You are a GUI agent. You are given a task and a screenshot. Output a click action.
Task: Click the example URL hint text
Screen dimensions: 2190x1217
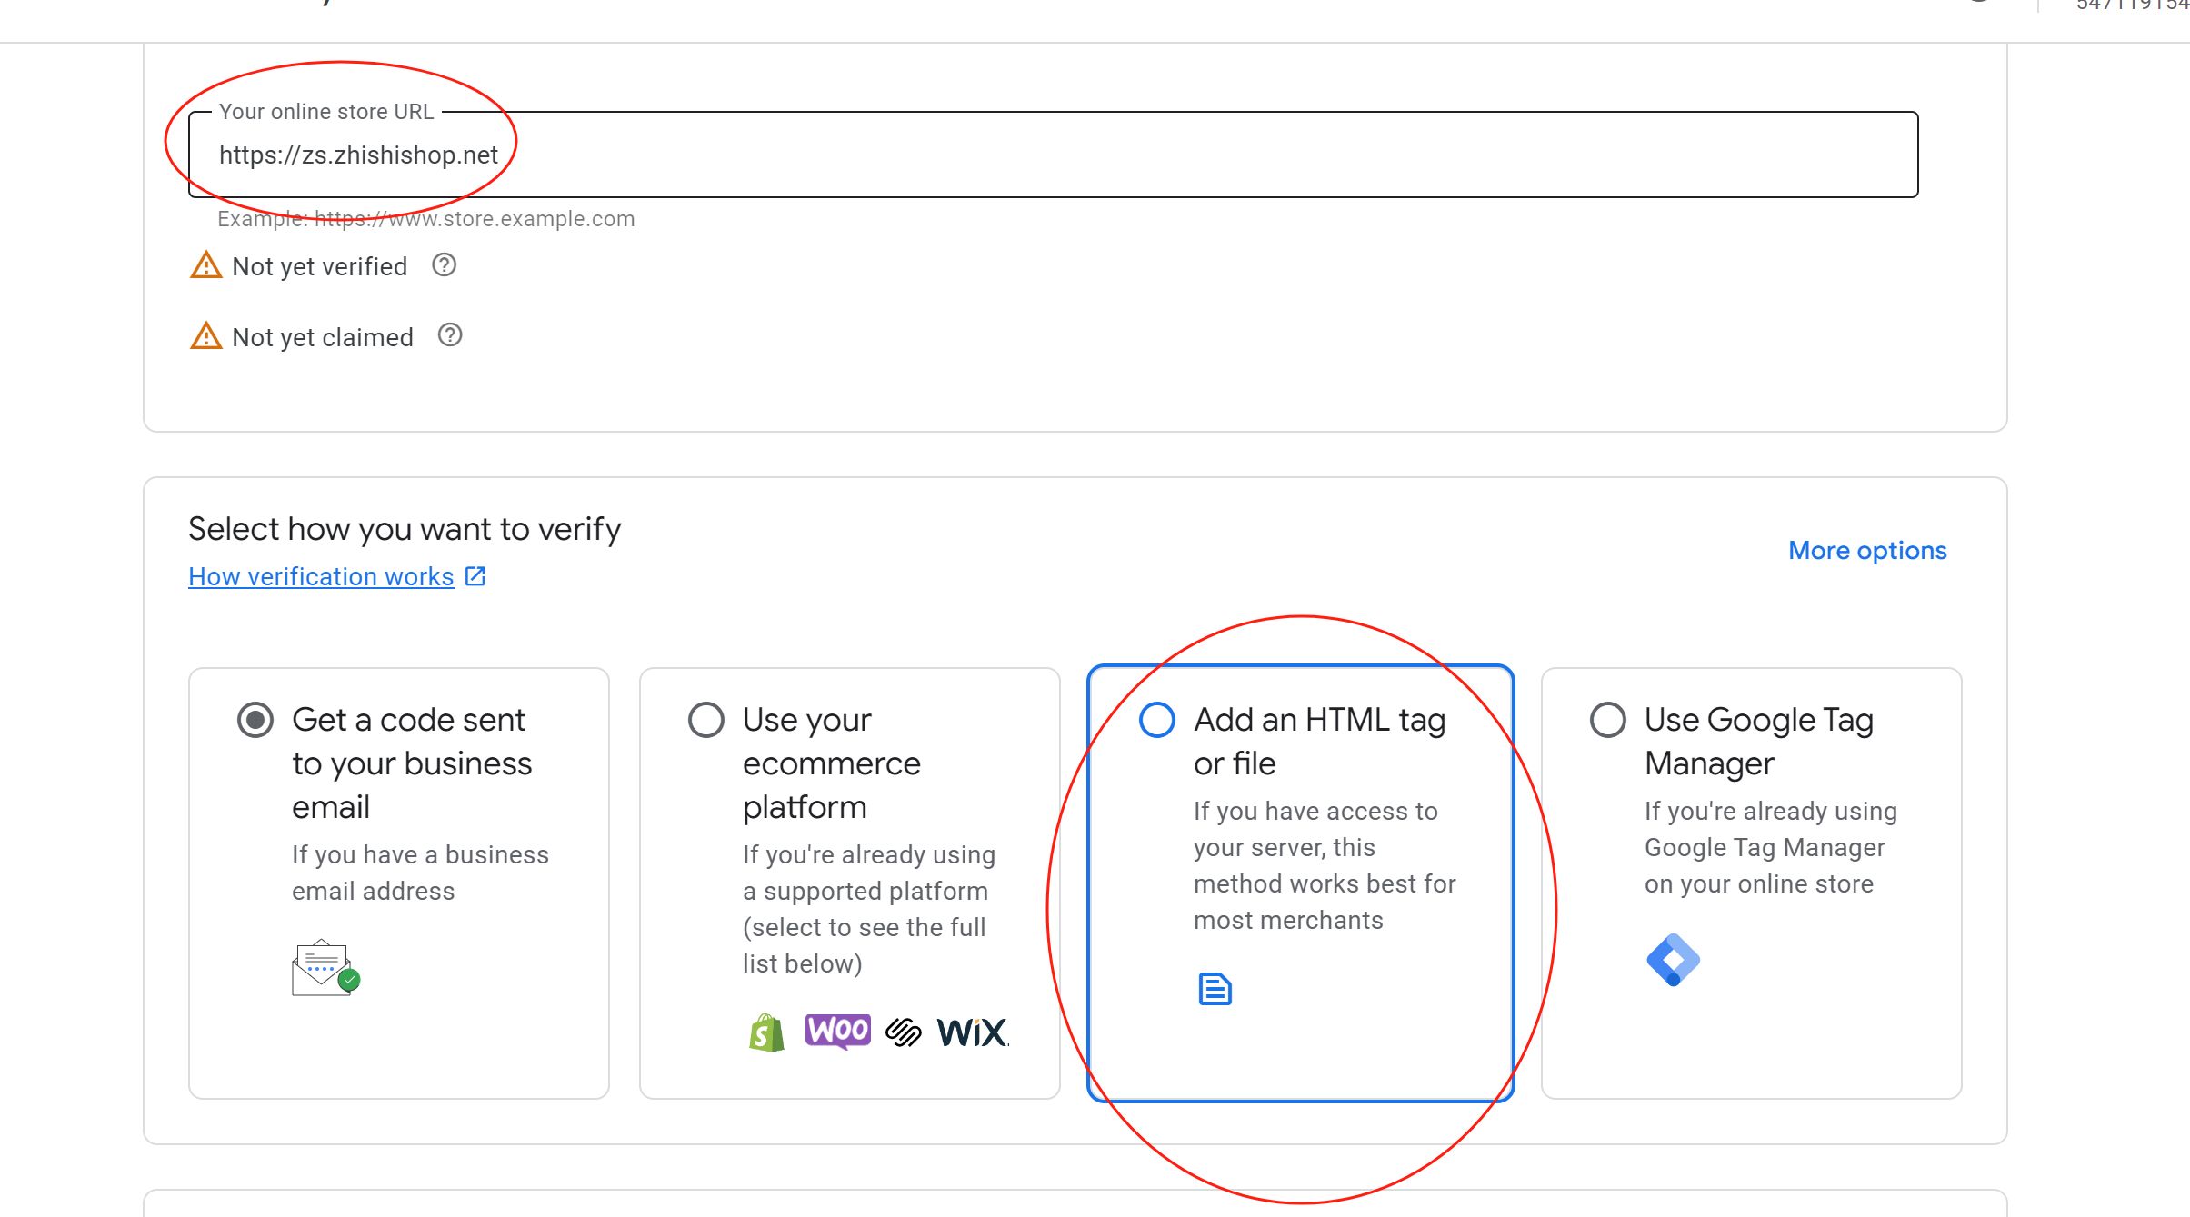pos(425,219)
